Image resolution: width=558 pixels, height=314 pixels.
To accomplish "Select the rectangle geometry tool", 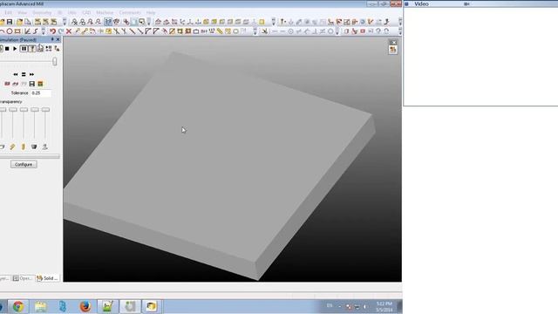I will coord(17,31).
